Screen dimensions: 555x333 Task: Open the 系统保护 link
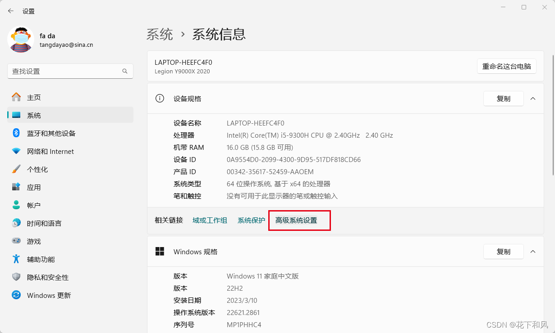251,220
